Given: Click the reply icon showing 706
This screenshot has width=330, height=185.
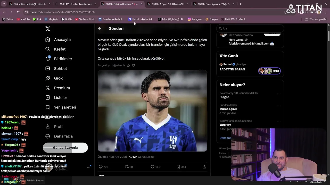Looking at the screenshot, I should [103, 167].
